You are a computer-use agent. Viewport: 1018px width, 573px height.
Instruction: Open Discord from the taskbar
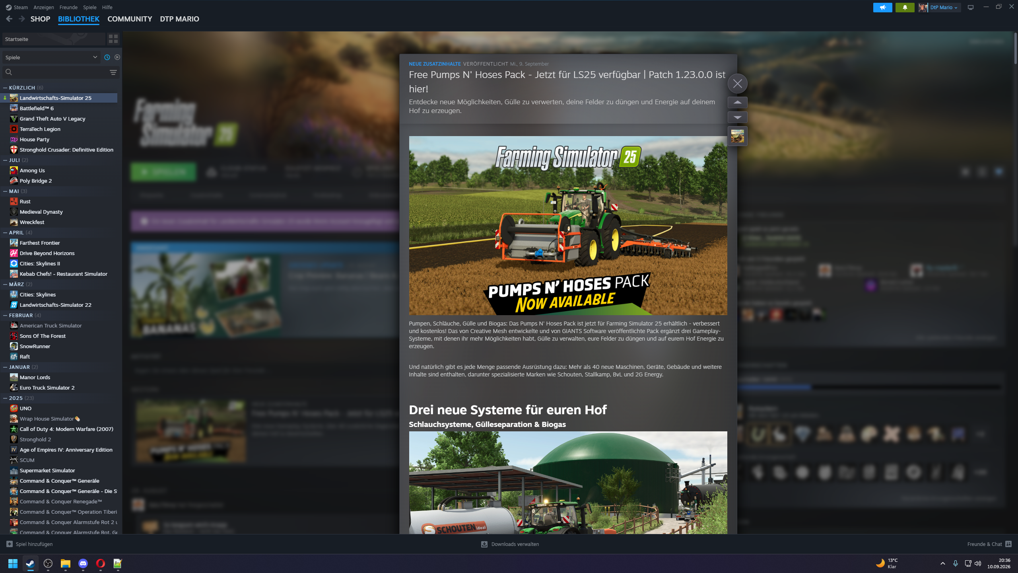click(x=83, y=563)
